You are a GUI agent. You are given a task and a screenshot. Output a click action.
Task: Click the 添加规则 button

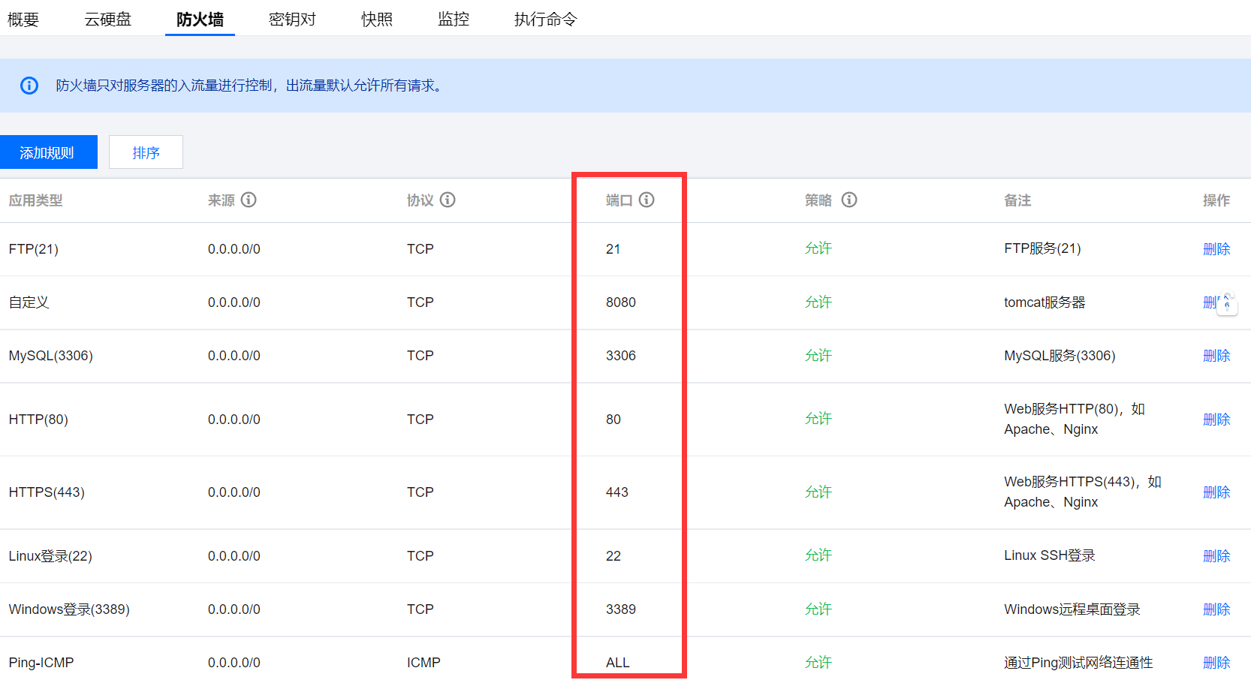pos(49,152)
